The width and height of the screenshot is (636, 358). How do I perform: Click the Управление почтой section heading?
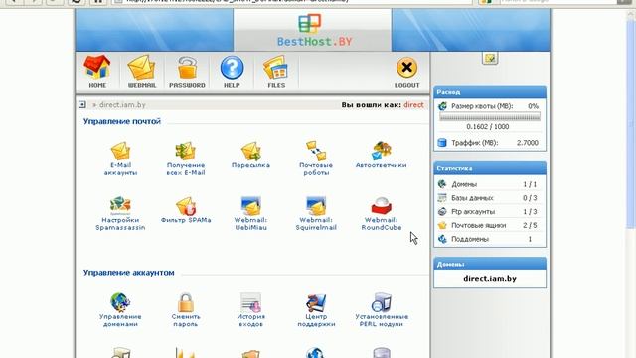tap(122, 121)
